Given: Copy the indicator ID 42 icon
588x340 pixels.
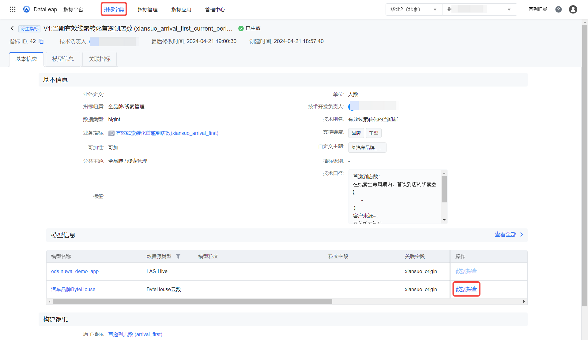Looking at the screenshot, I should point(41,41).
